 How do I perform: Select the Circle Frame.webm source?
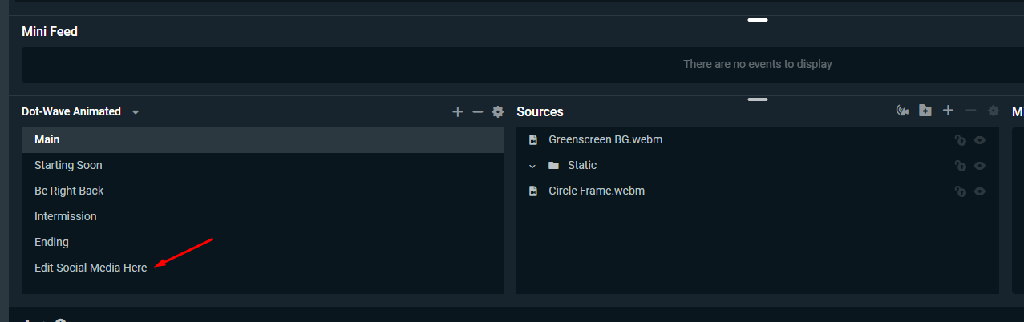tap(758, 191)
